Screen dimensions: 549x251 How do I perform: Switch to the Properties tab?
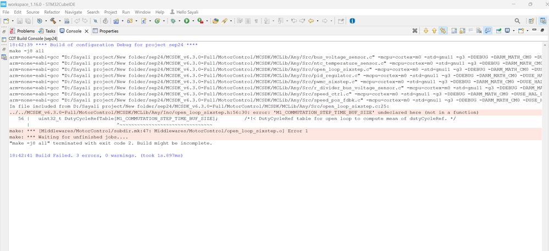106,31
